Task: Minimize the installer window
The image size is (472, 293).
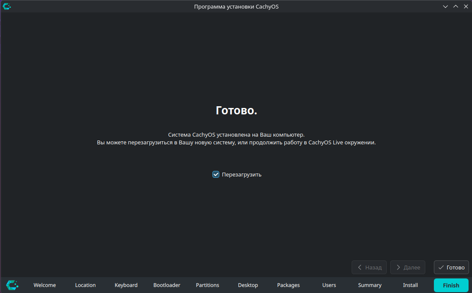Action: click(445, 6)
